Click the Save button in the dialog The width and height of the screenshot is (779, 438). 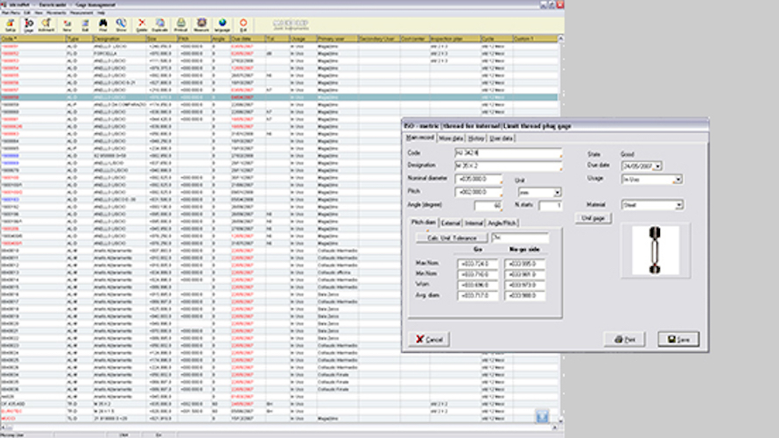(x=678, y=338)
